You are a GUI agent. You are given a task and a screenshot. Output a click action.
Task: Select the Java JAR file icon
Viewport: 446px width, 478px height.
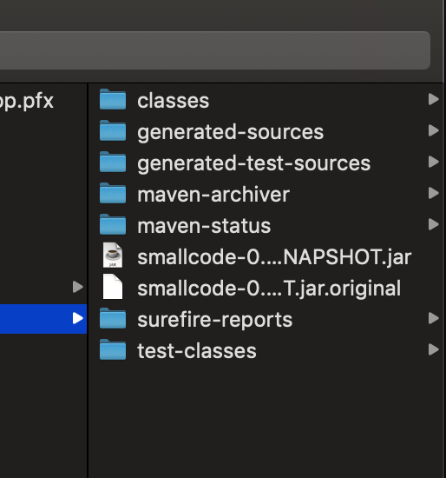point(113,256)
